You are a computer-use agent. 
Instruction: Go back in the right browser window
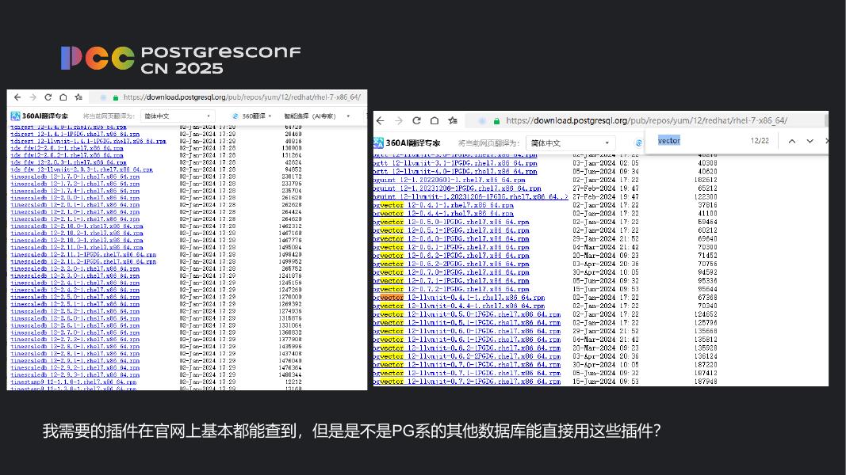click(381, 120)
